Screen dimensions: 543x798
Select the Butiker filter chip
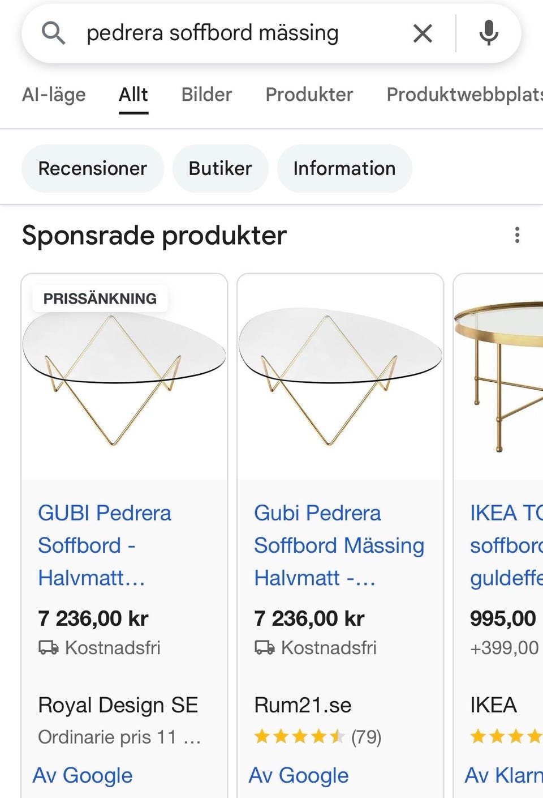(220, 169)
